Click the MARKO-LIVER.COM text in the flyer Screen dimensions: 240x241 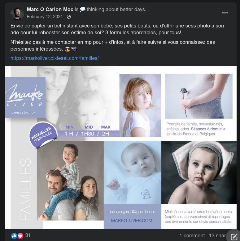click(132, 221)
